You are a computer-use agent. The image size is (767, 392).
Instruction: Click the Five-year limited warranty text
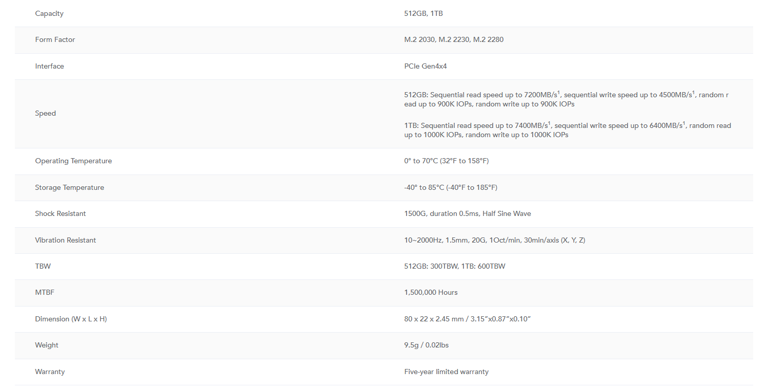(x=446, y=372)
